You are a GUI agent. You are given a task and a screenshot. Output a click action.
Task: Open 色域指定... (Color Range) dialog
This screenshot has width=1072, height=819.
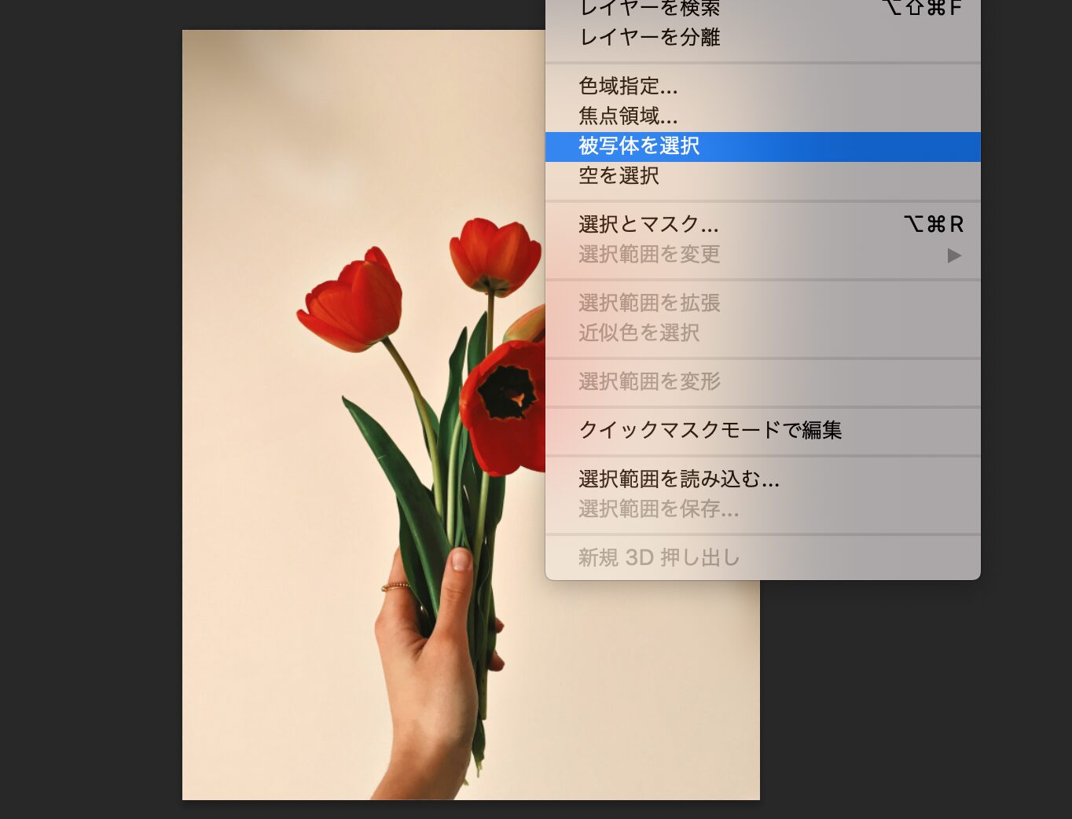click(x=627, y=86)
